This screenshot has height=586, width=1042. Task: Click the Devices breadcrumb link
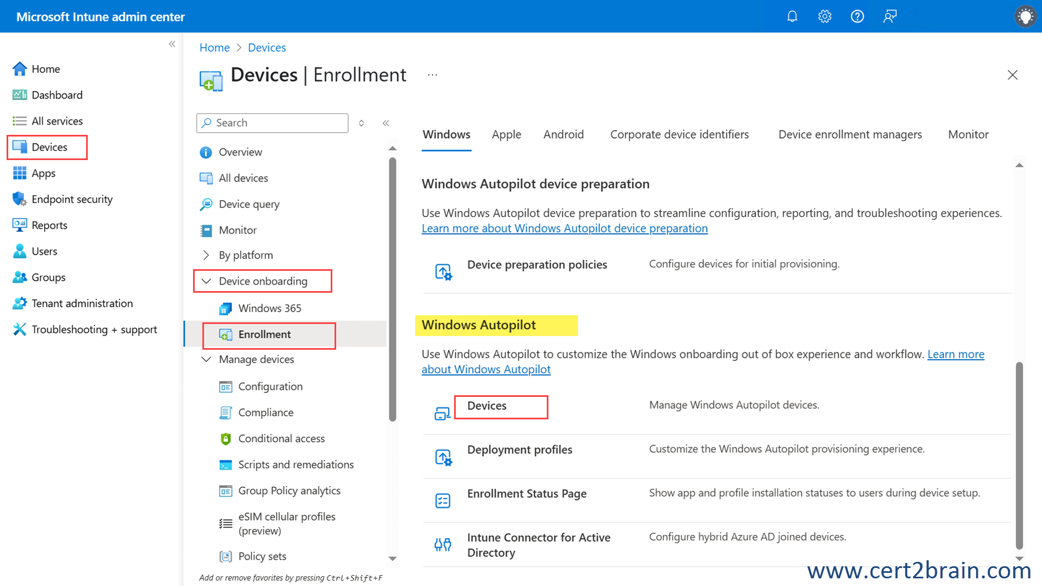(x=267, y=48)
